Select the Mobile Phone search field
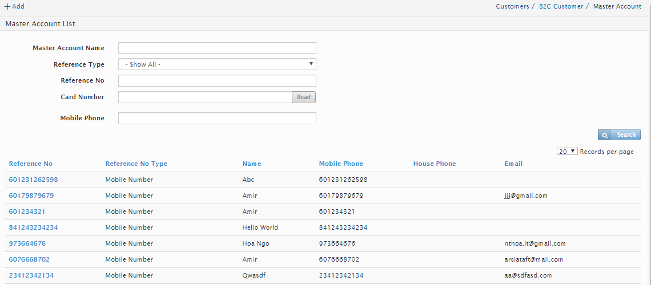Image resolution: width=651 pixels, height=285 pixels. point(217,118)
